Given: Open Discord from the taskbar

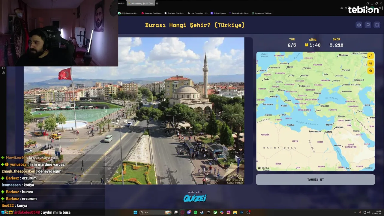Looking at the screenshot, I should (189, 212).
